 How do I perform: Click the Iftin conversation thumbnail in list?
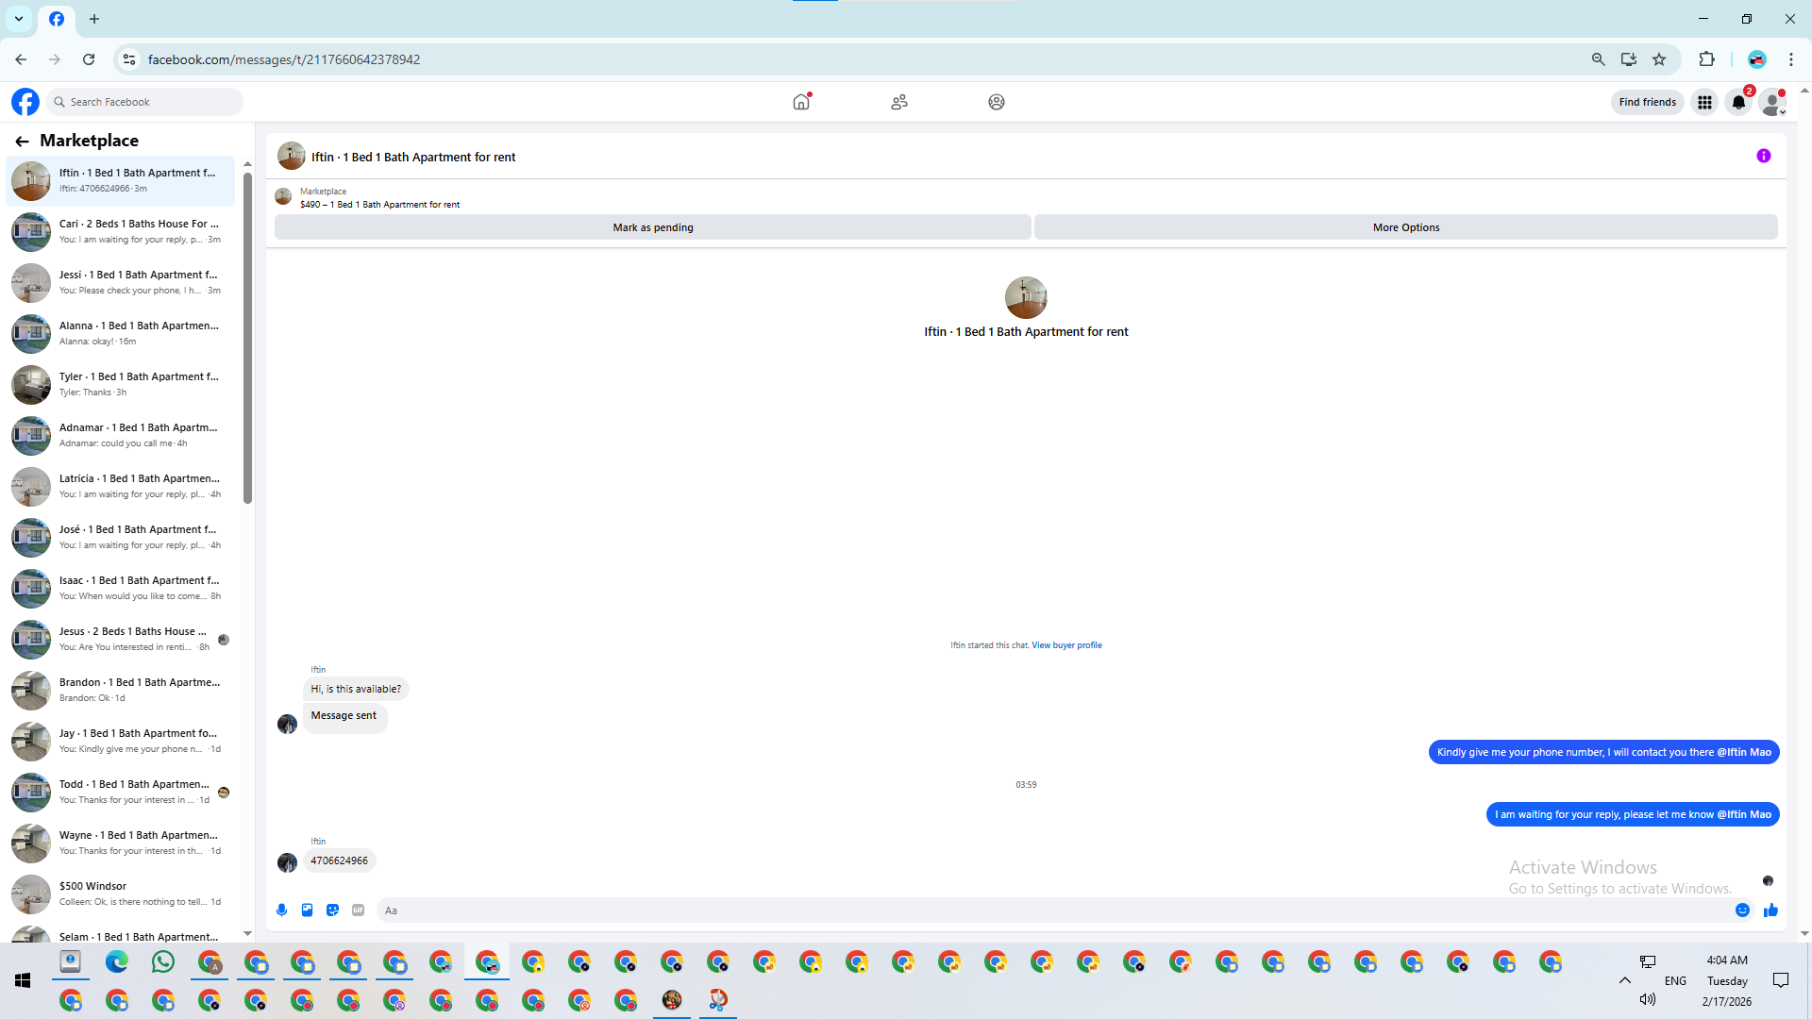31,180
